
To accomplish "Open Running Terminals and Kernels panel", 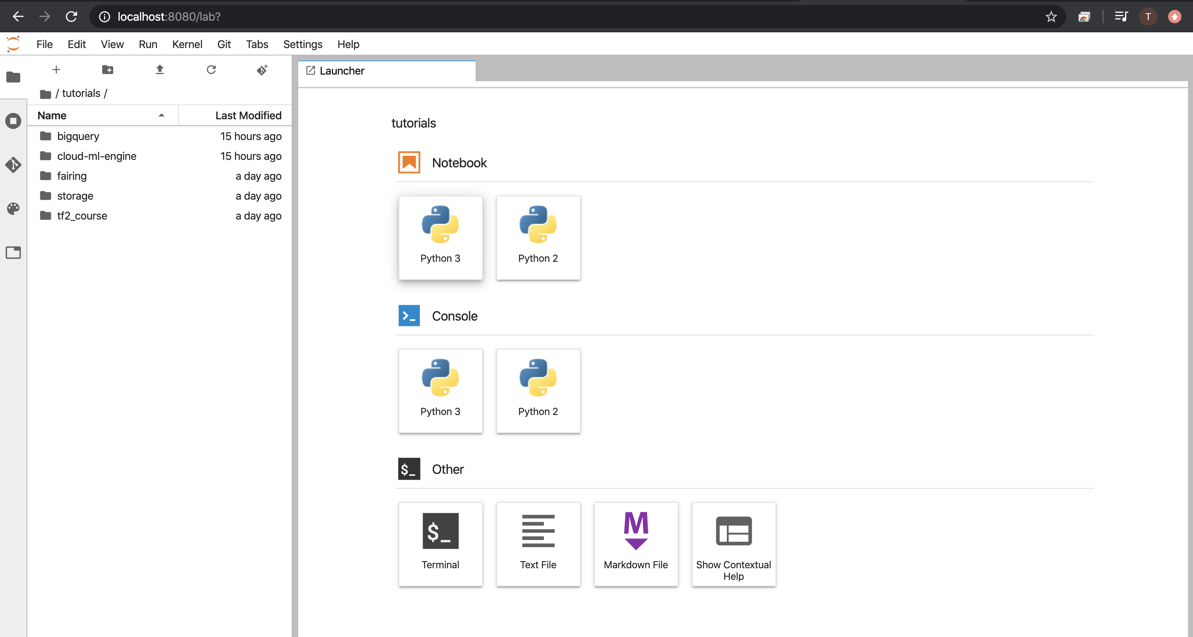I will (x=13, y=121).
